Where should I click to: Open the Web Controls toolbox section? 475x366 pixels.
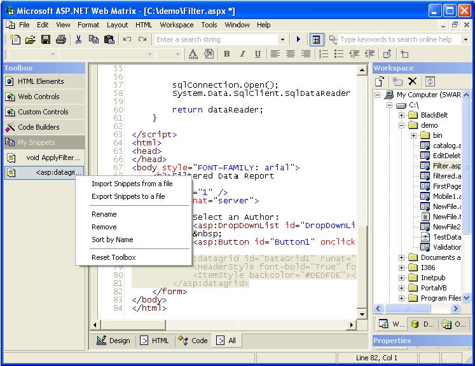pyautogui.click(x=45, y=97)
